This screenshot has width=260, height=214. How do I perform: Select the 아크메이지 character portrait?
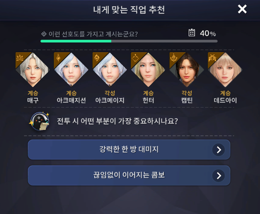110,70
